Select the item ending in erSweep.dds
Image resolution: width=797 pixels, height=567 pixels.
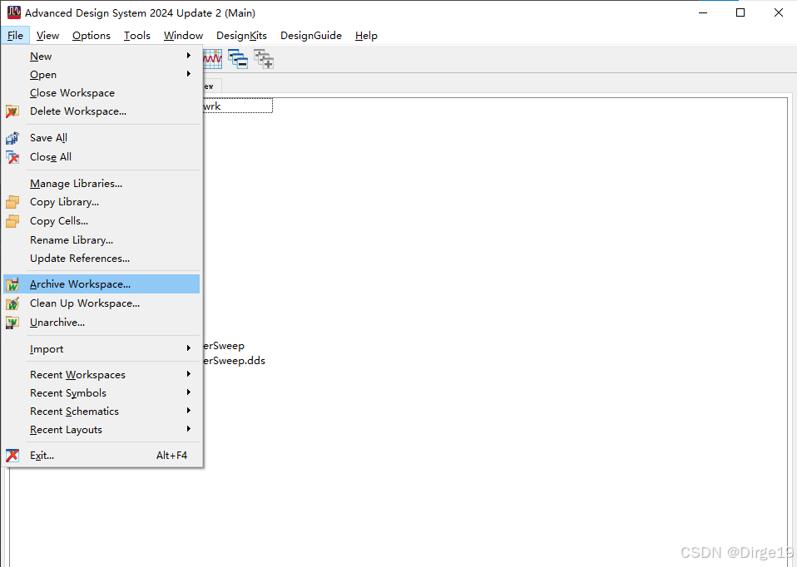tap(235, 361)
